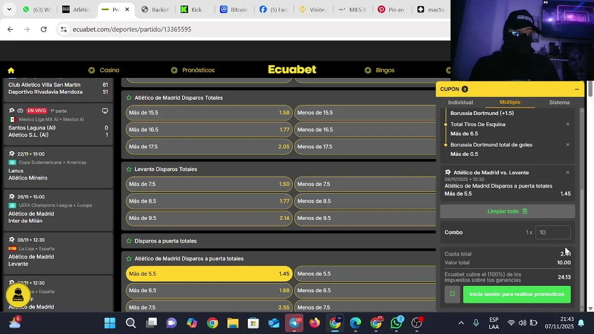
Task: Switch to the WhatsApp (63) browser tab
Action: [36, 9]
